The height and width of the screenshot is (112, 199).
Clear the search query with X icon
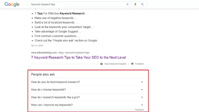(x=127, y=4)
